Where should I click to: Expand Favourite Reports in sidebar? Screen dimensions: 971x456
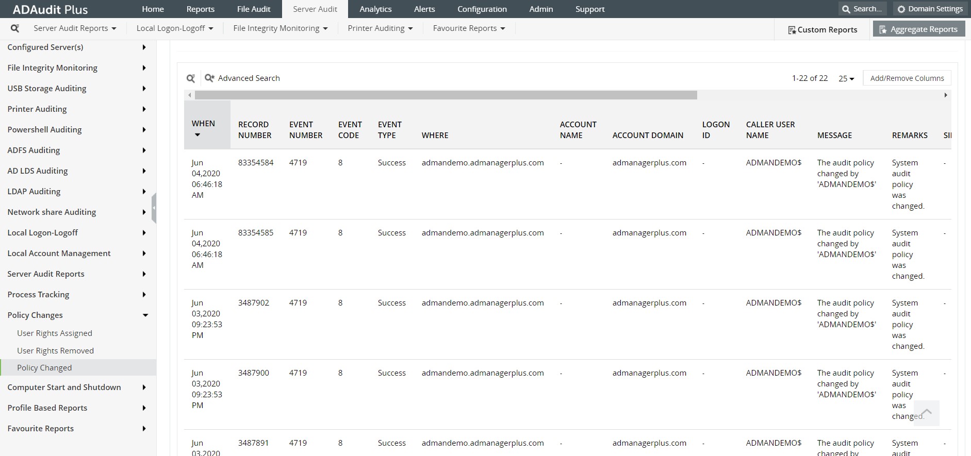pos(78,429)
